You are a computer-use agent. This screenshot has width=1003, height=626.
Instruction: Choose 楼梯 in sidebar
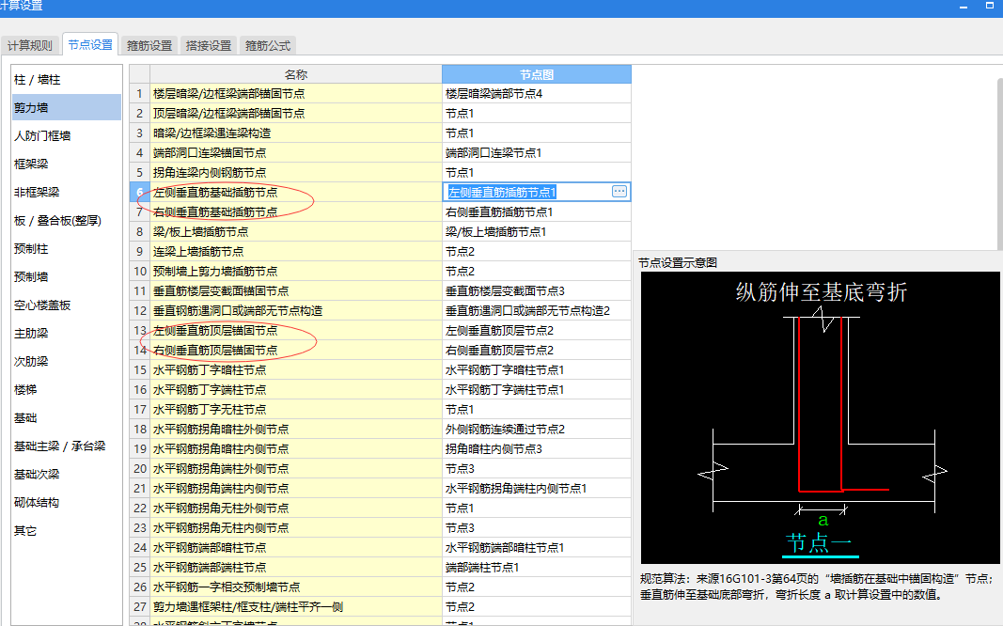(x=67, y=389)
